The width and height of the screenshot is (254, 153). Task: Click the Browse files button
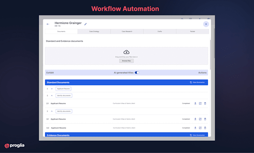pos(126,61)
